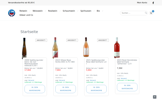This screenshot has width=162, height=101.
Task: Click Angebot badge on 2009 Spätburgunder
Action: tap(41, 40)
